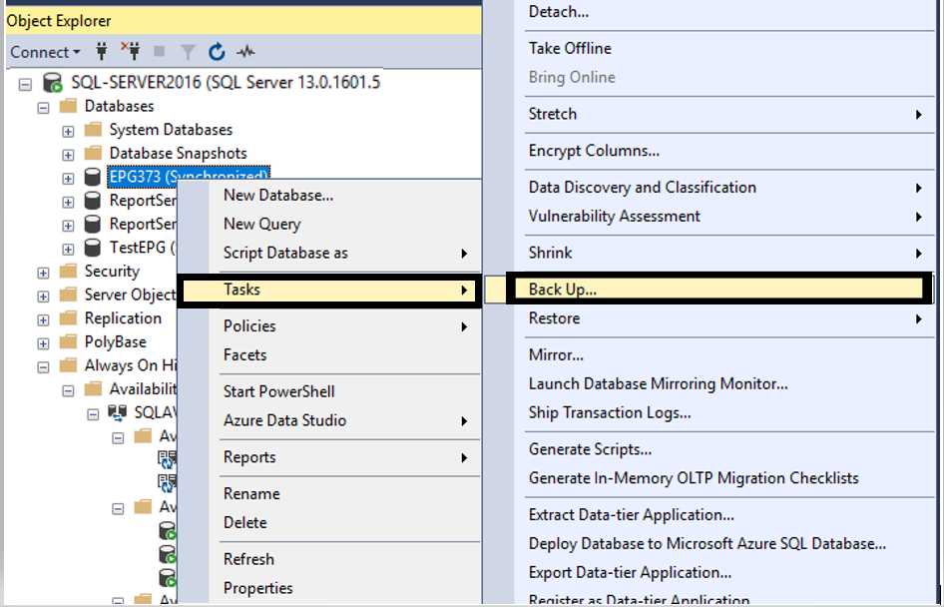Open the Connect dropdown in Object Explorer
The width and height of the screenshot is (944, 607).
pyautogui.click(x=45, y=52)
